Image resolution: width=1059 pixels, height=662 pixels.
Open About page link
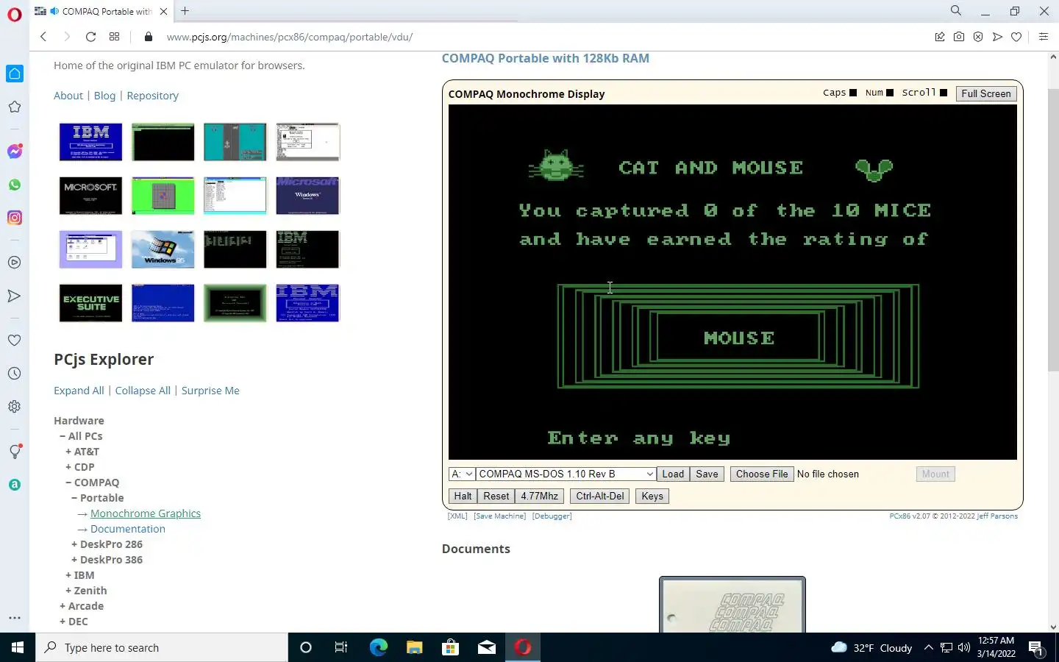[68, 96]
